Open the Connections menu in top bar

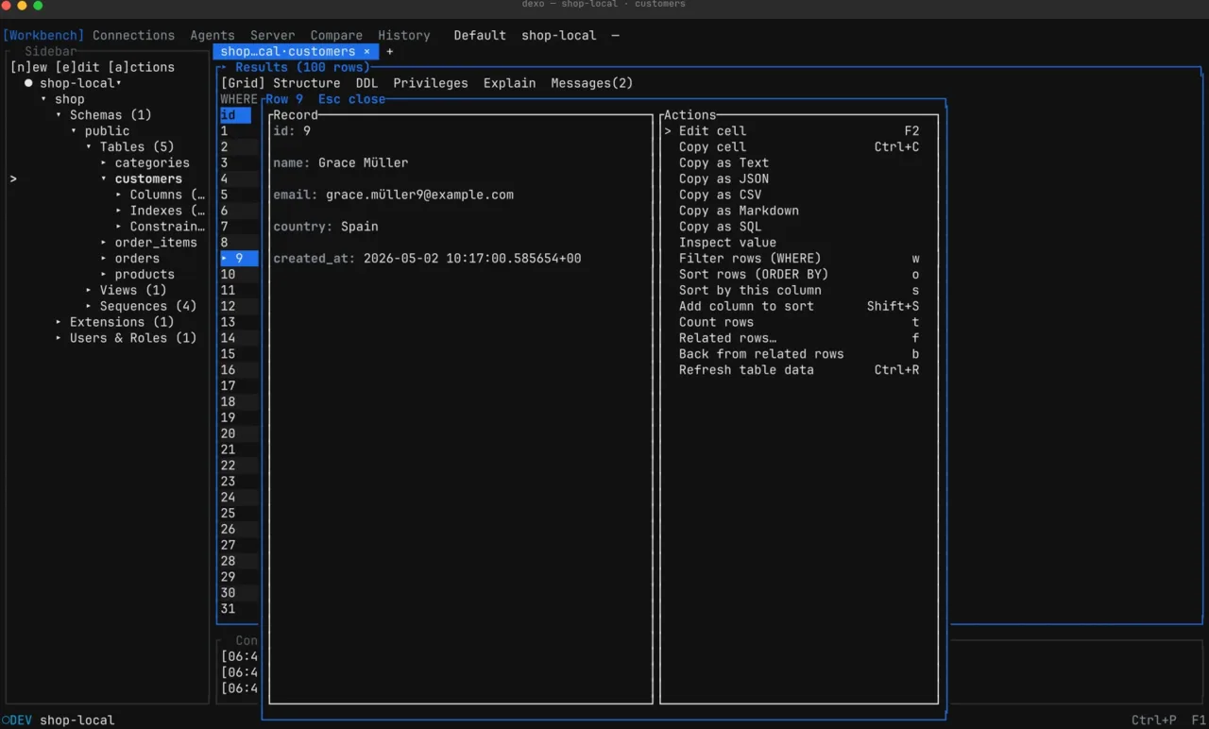[x=133, y=35]
